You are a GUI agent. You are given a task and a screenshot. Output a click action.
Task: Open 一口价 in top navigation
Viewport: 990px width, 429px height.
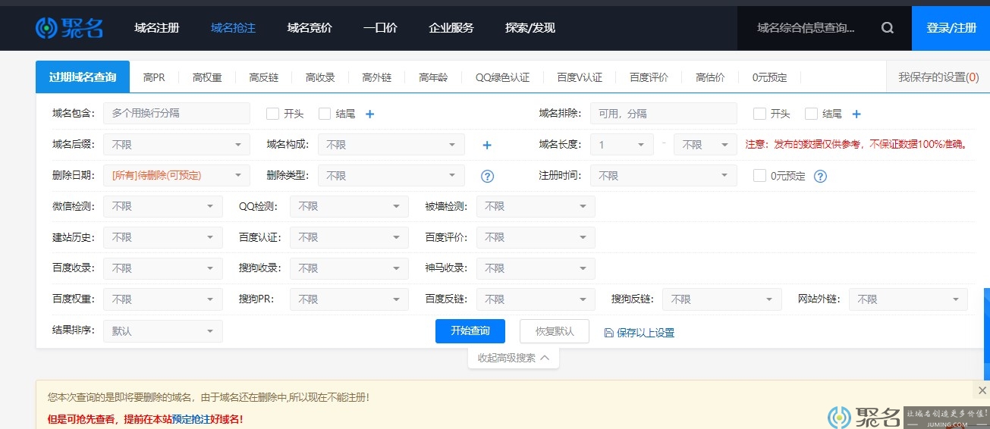380,28
